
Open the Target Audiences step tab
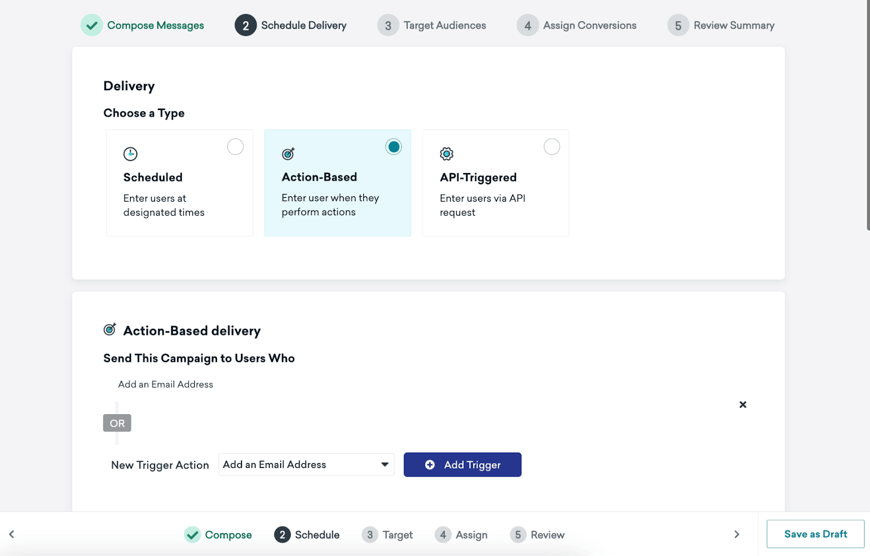click(x=432, y=25)
